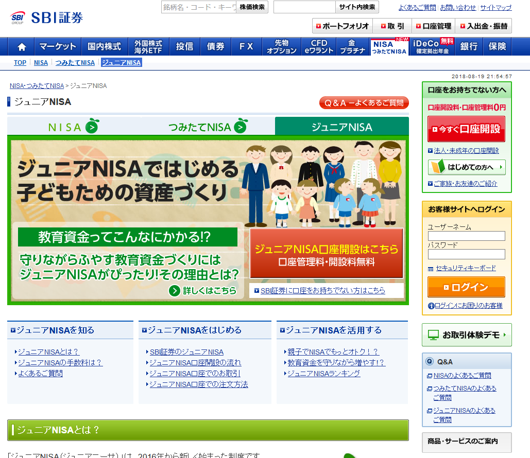
Task: Focus the ユーザーネーム input field
Action: (x=467, y=236)
